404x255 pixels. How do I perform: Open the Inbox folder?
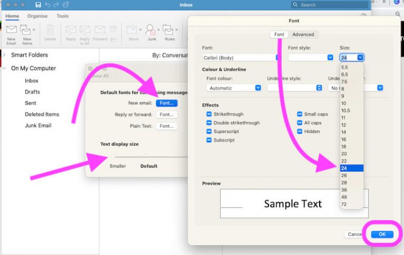coord(32,81)
